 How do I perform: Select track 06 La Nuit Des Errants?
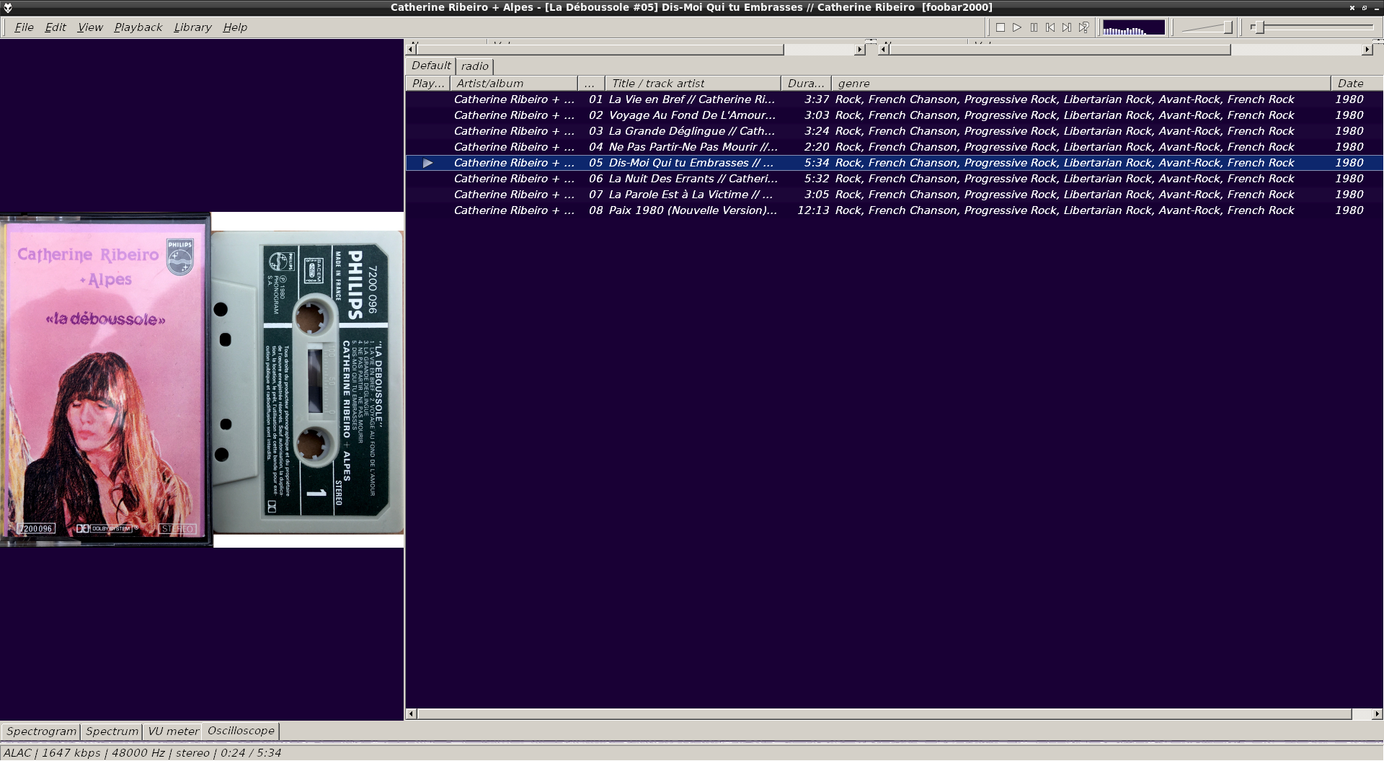(894, 179)
